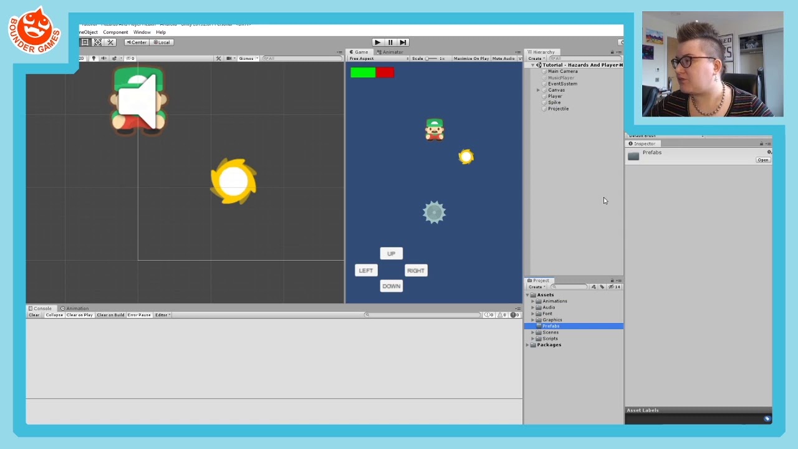Image resolution: width=798 pixels, height=449 pixels.
Task: Select Projectile in Hierarchy
Action: (x=558, y=109)
